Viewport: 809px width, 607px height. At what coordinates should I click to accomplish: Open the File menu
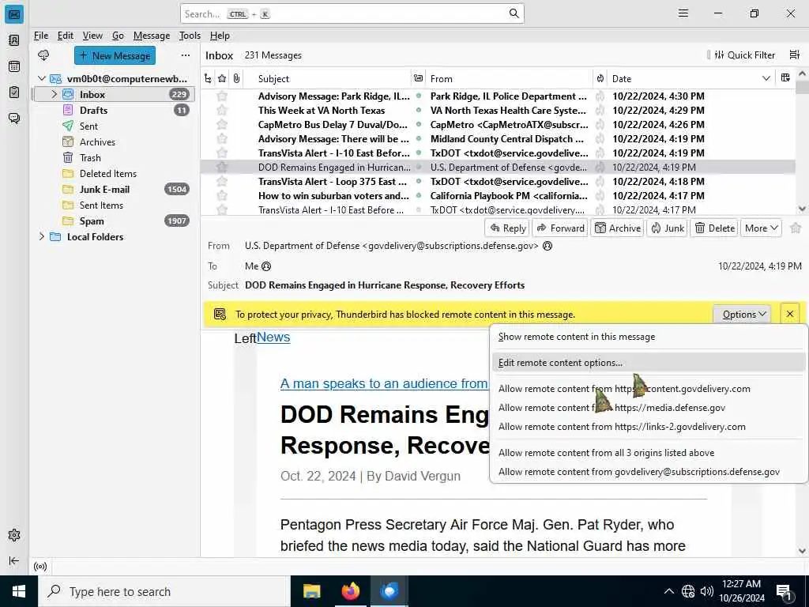(x=41, y=36)
